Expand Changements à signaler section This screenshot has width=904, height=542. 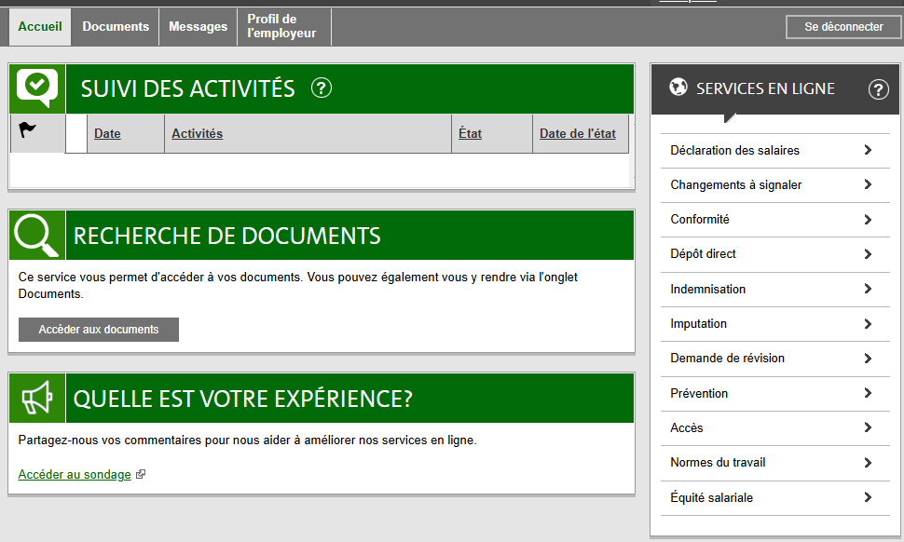pyautogui.click(x=868, y=184)
